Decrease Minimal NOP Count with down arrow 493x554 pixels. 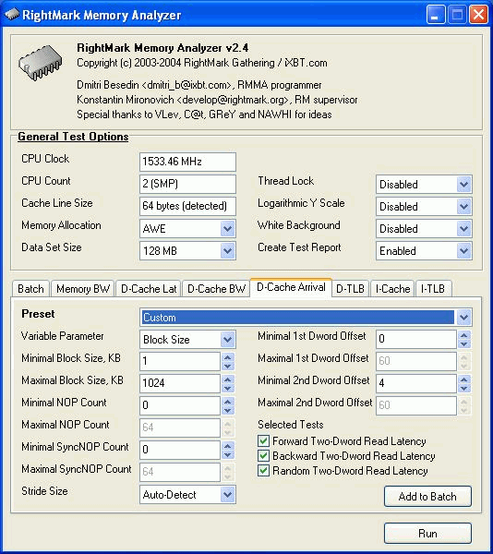pos(228,410)
